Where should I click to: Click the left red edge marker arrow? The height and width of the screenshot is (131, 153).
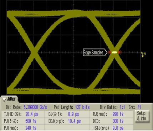pyautogui.click(x=109, y=52)
